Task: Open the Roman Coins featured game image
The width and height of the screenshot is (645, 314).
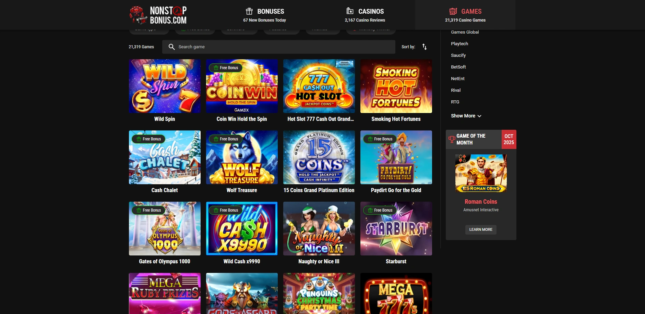Action: click(x=481, y=173)
